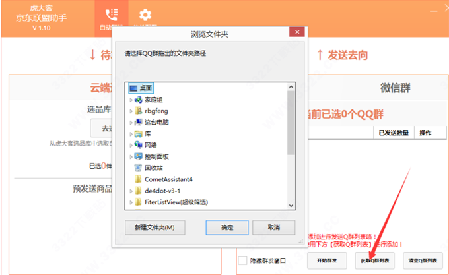Click the folder tree scrollbar thumb
The width and height of the screenshot is (449, 275).
(291, 123)
